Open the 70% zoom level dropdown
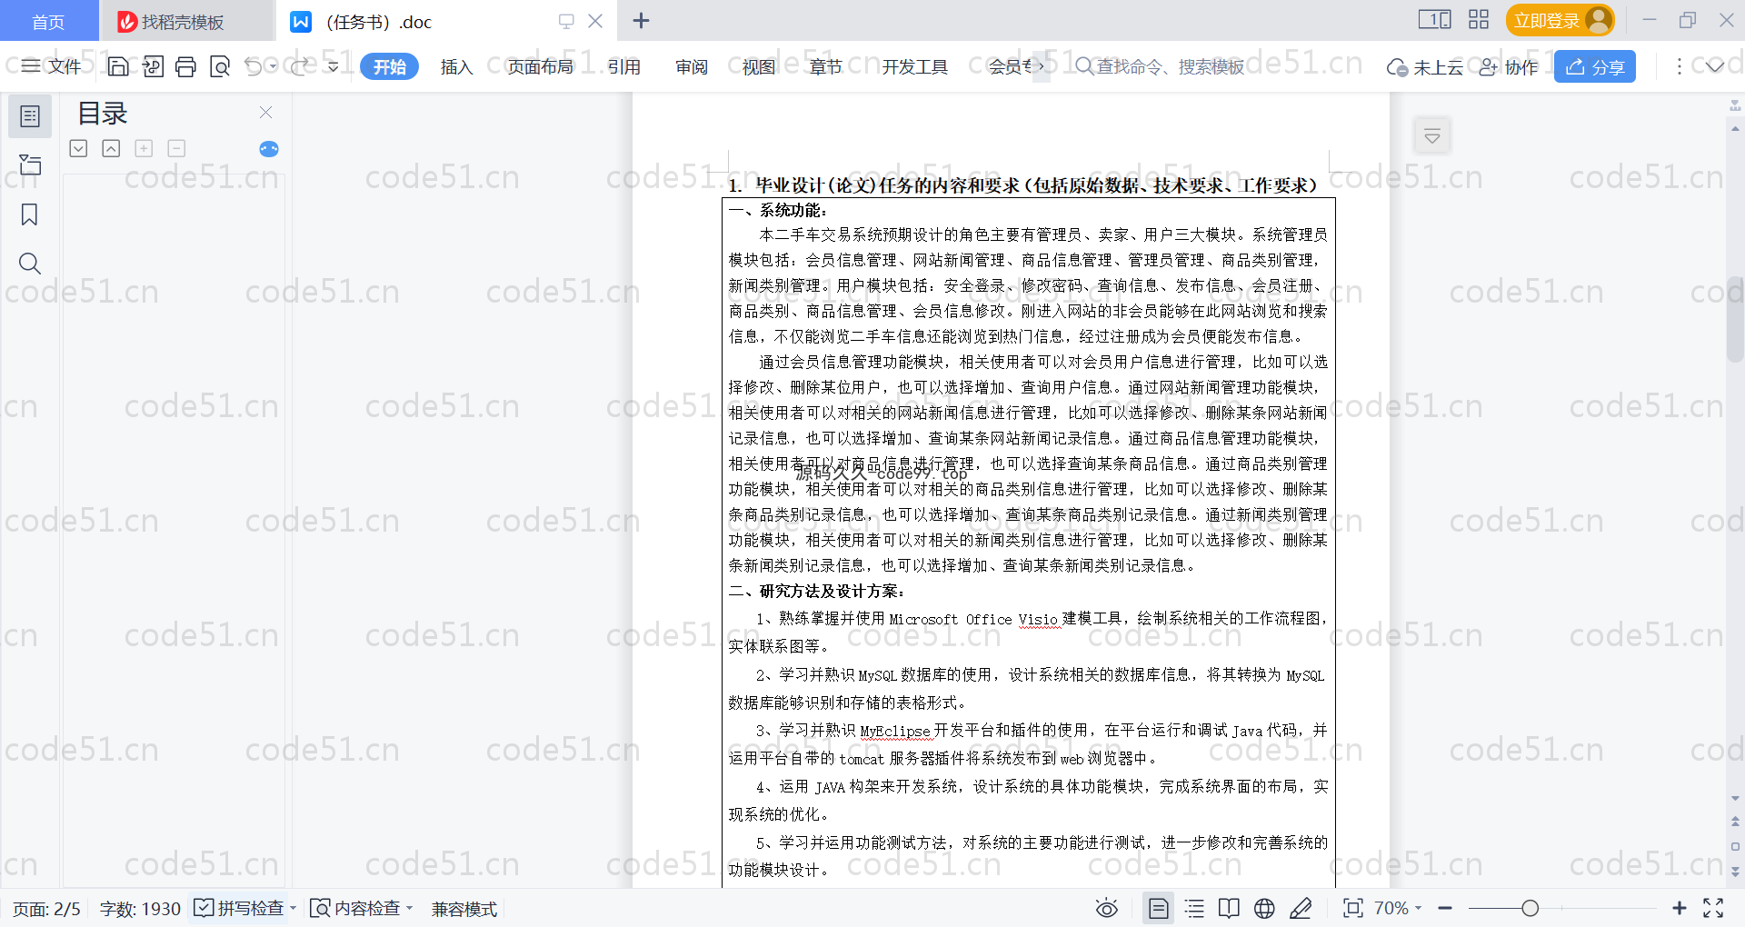Screen dimensions: 1745x927 [1397, 908]
